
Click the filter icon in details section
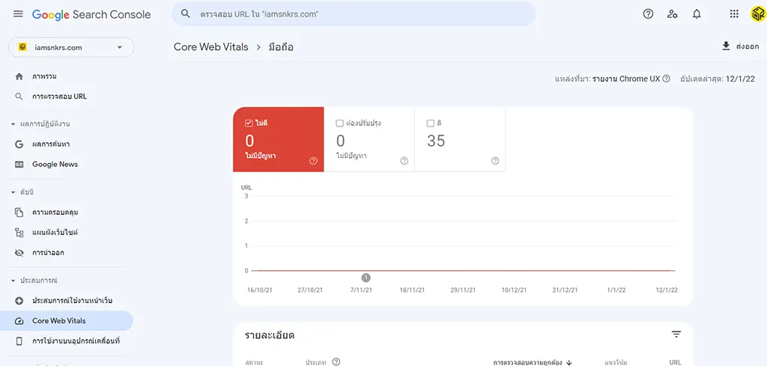pyautogui.click(x=676, y=335)
